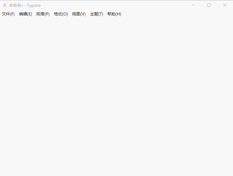Open the 编辑(E) menu
233x176 pixels.
pos(25,14)
